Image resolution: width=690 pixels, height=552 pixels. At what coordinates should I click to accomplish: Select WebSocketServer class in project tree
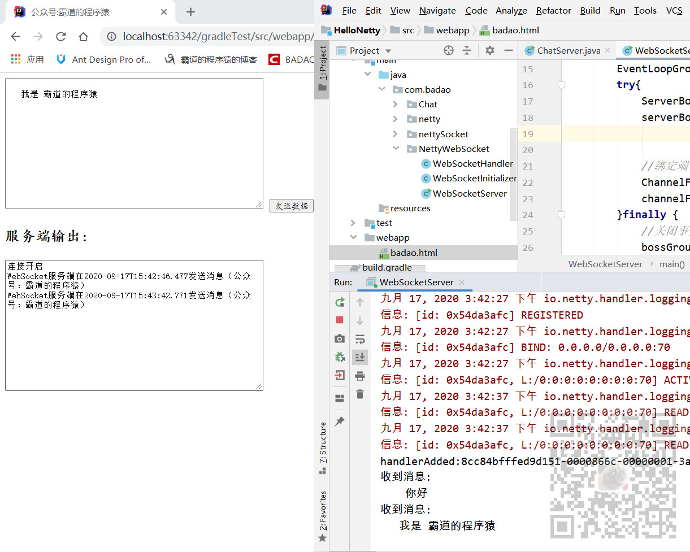pos(464,193)
